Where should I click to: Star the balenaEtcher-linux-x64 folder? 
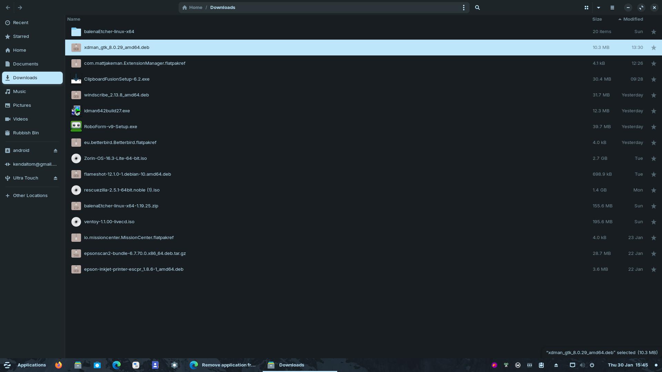pyautogui.click(x=653, y=32)
